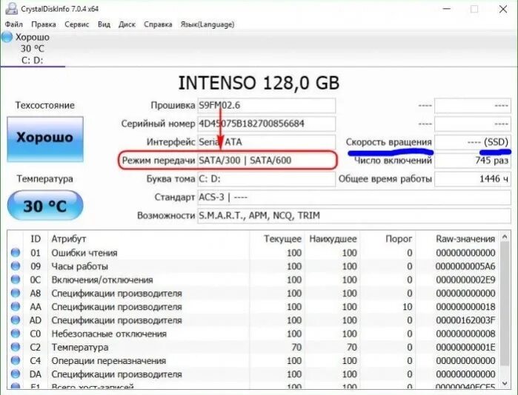Click the ID column header

coord(36,239)
